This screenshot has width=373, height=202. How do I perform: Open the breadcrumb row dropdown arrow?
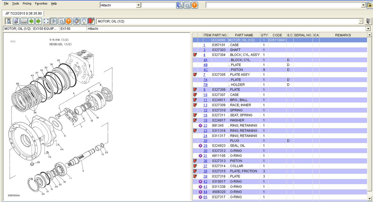tap(369, 29)
